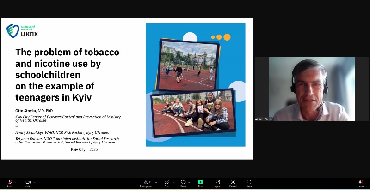Click the slide title about tobacco
Viewport: 370px width, 190px height.
(x=67, y=75)
